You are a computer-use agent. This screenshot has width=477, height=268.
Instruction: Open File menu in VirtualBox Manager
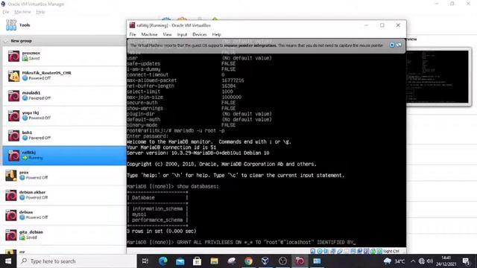pyautogui.click(x=6, y=12)
